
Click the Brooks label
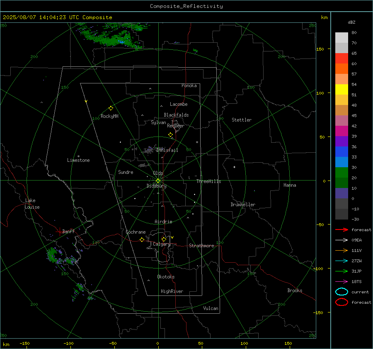click(x=295, y=290)
